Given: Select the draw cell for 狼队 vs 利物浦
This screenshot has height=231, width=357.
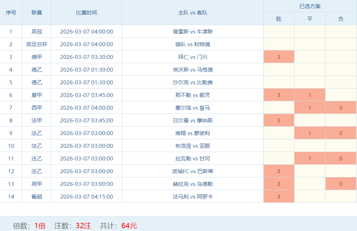Looking at the screenshot, I should (310, 44).
